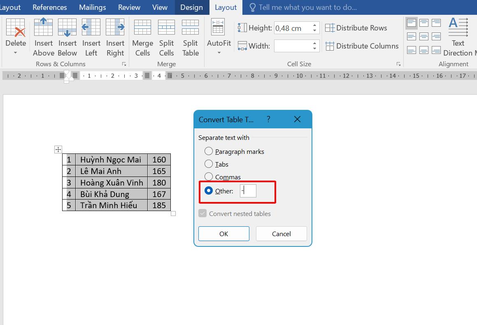The width and height of the screenshot is (477, 325).
Task: Click Insert Below row icon
Action: [67, 28]
